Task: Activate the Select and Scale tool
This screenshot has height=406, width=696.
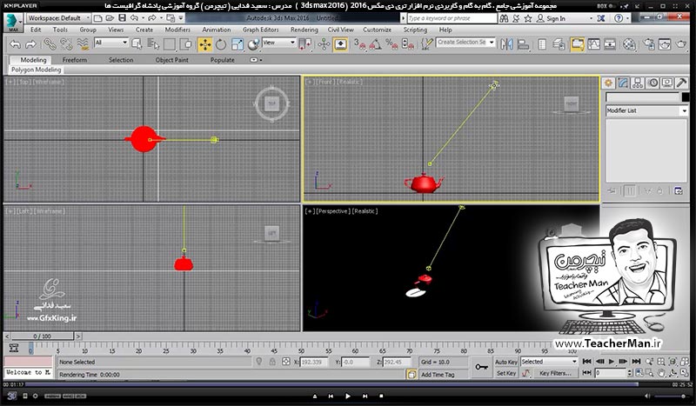Action: 237,44
